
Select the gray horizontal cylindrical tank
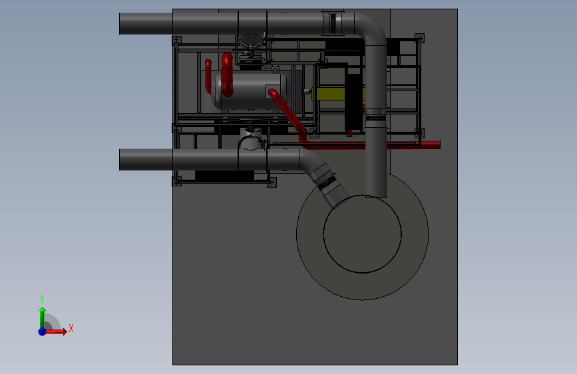click(250, 91)
